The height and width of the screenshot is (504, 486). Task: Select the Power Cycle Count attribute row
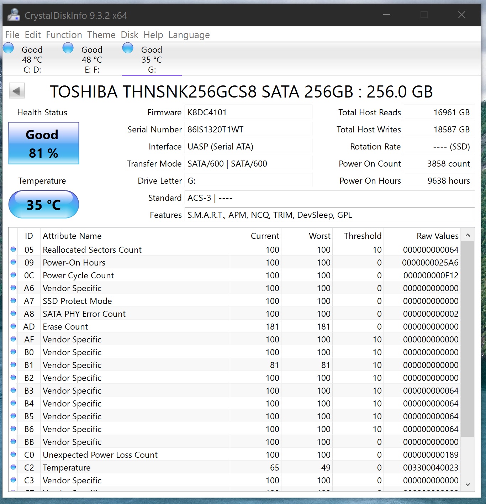pos(235,275)
